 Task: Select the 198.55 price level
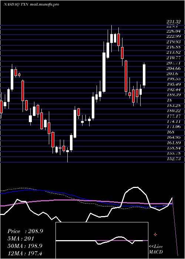point(174,79)
